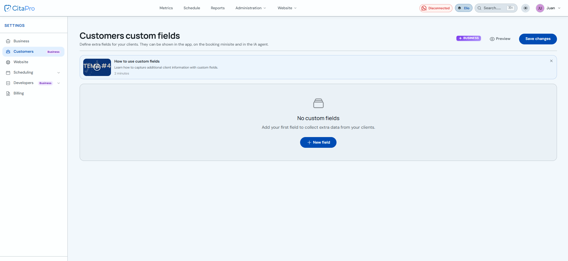Click the Business store icon in sidebar
The height and width of the screenshot is (261, 568).
point(8,41)
